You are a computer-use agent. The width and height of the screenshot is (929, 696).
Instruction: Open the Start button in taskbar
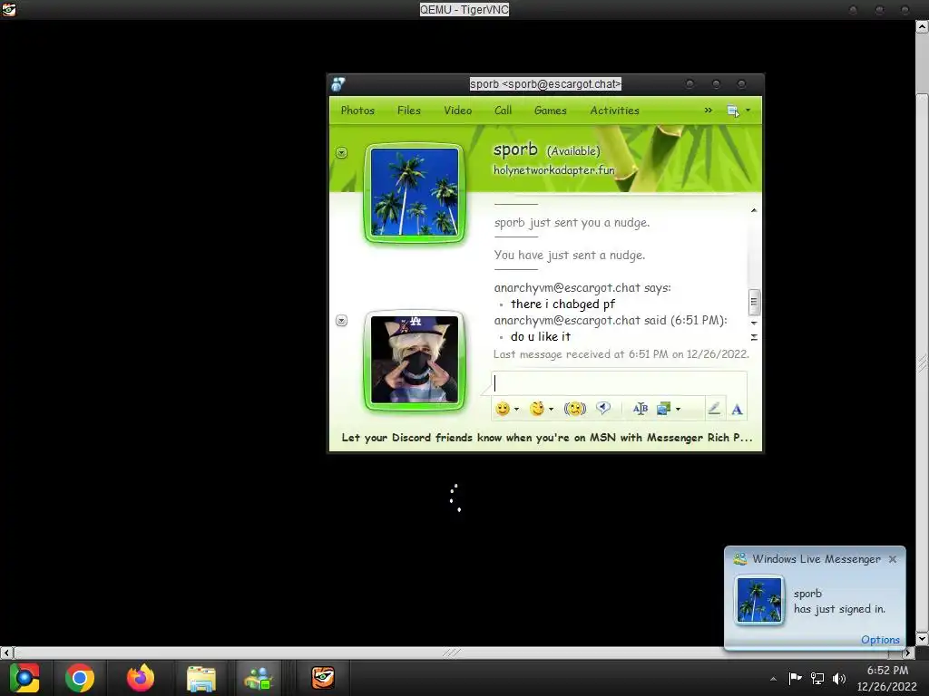click(x=24, y=678)
